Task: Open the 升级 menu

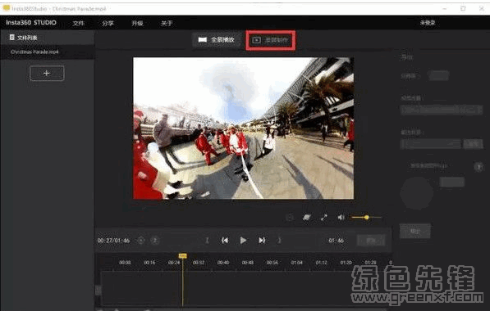Action: pyautogui.click(x=137, y=23)
